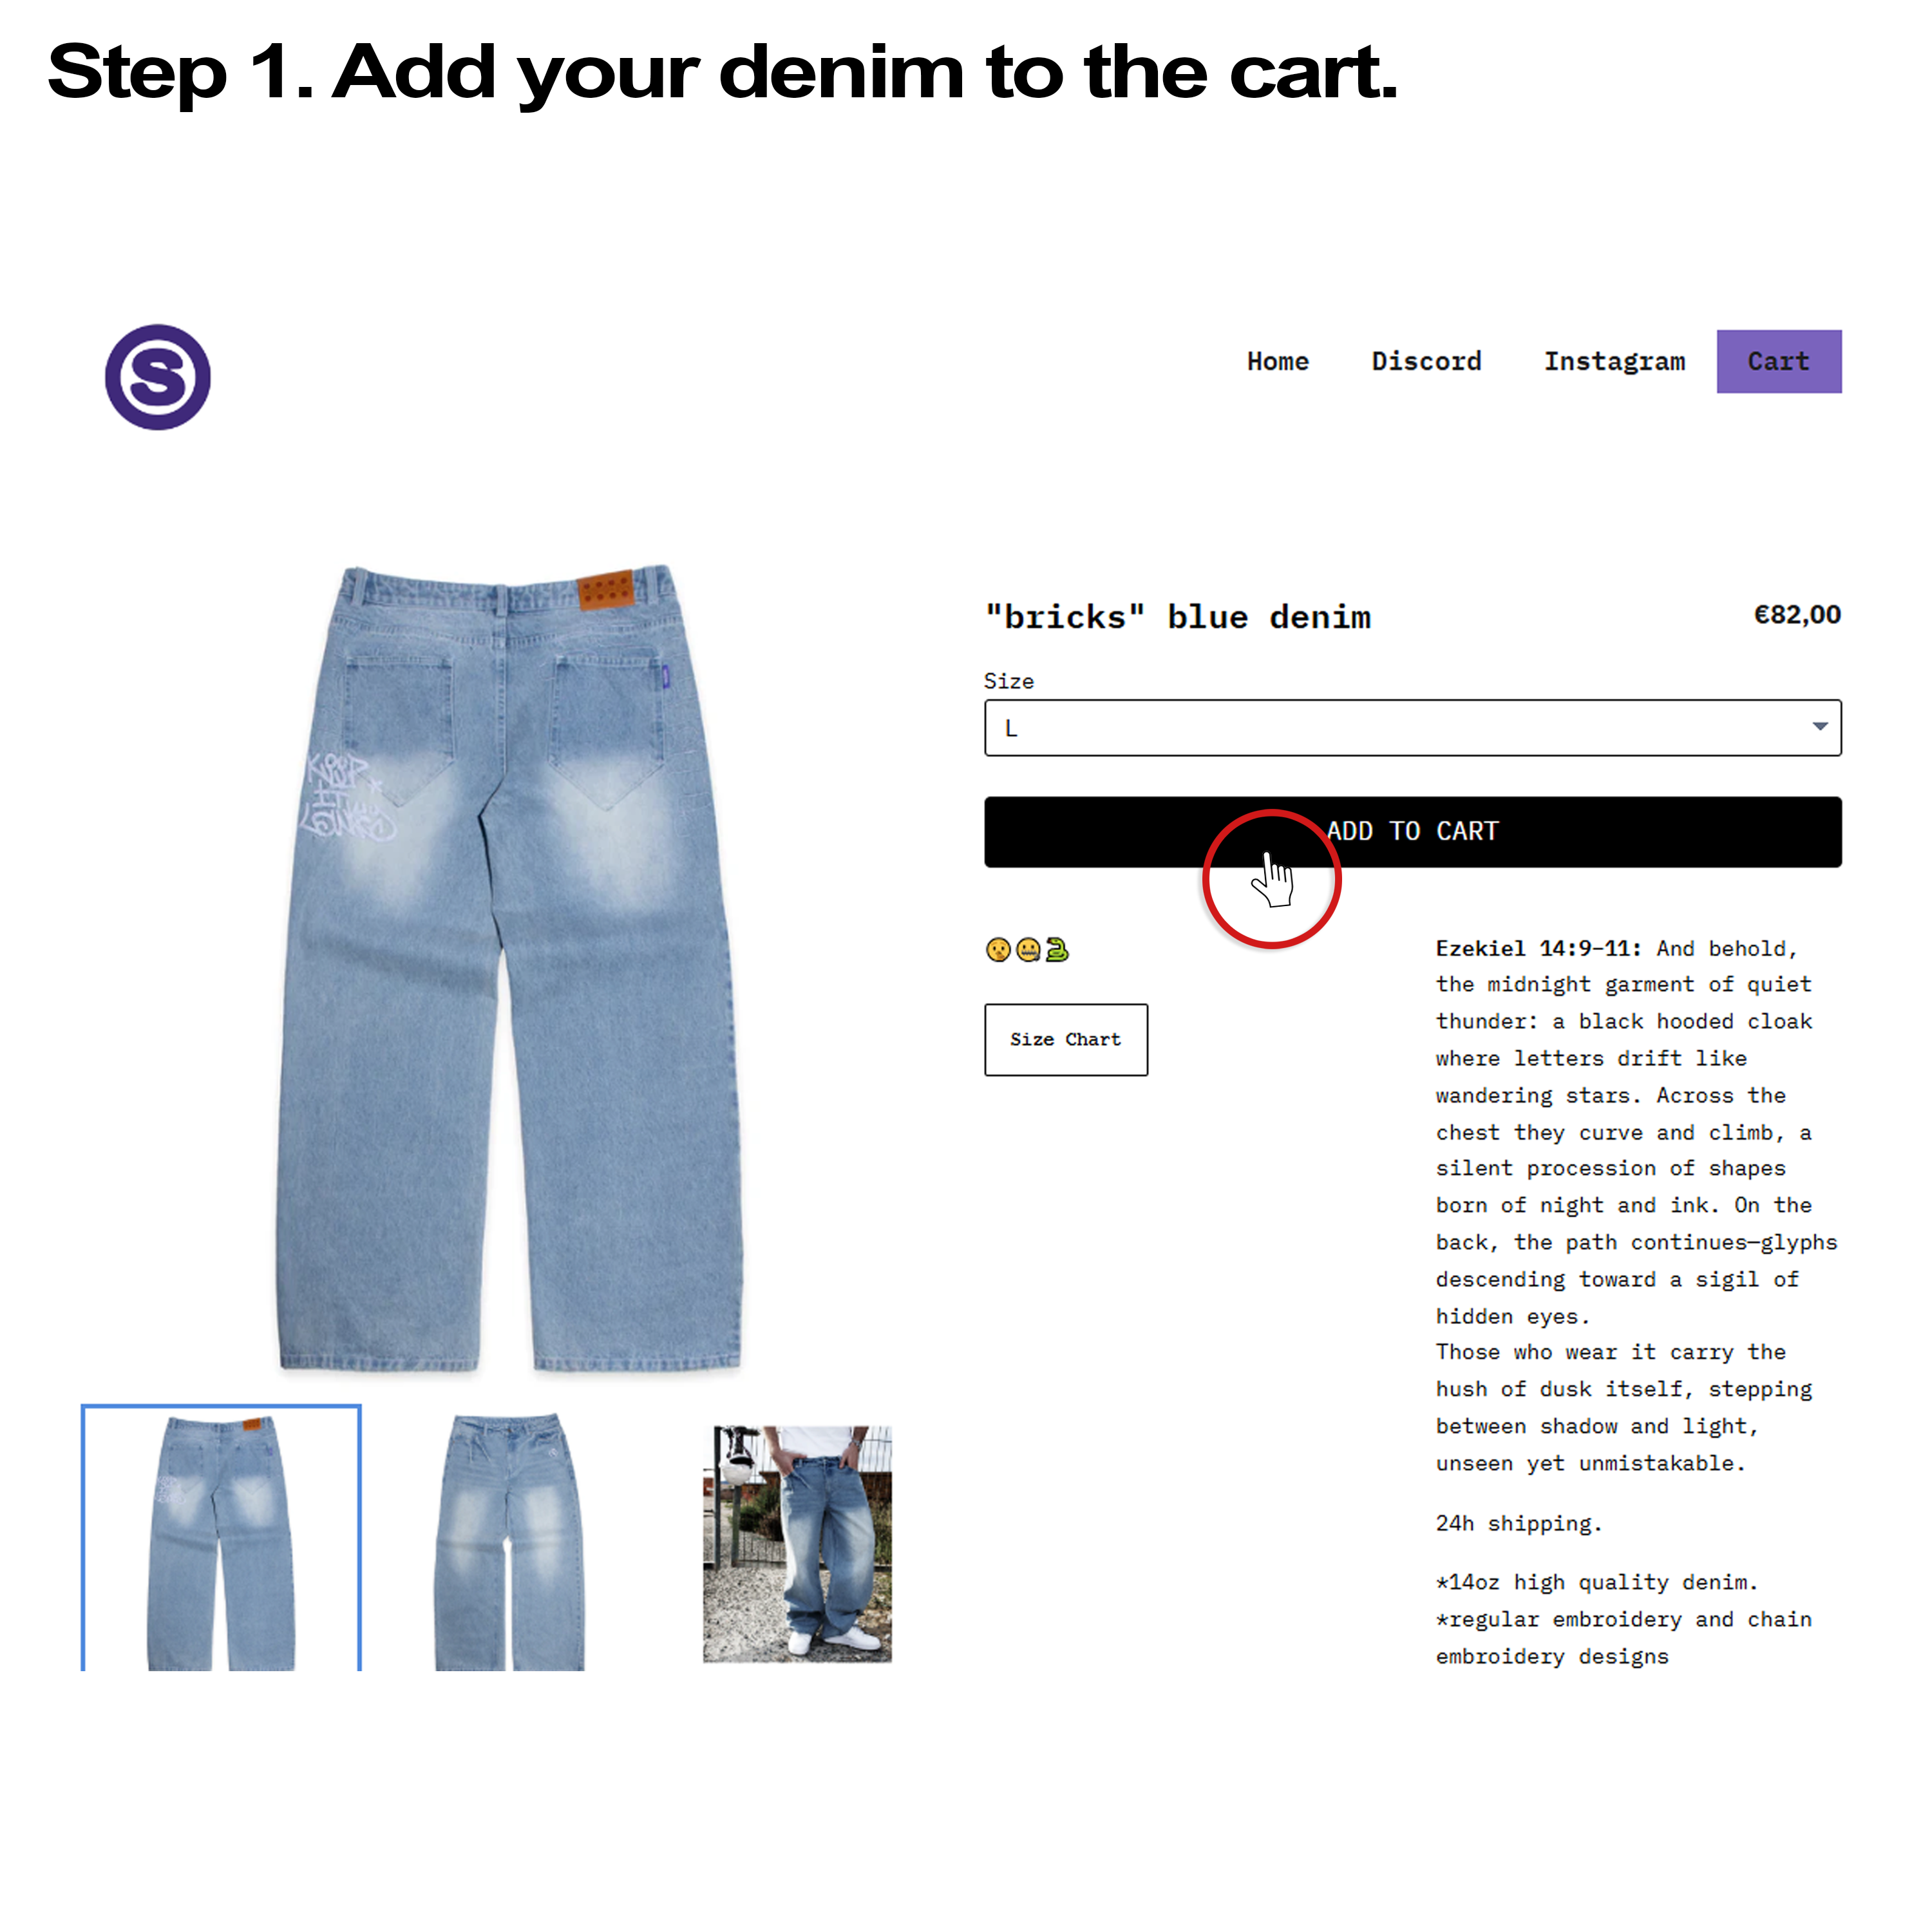Click the purple S logo icon
Viewport: 1932px width, 1932px height.
tap(158, 377)
